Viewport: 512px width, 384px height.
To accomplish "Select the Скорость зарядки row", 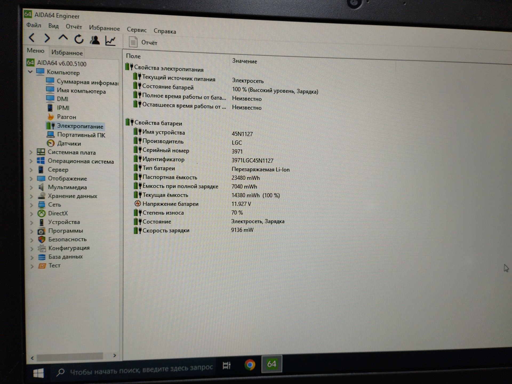I will pyautogui.click(x=194, y=230).
